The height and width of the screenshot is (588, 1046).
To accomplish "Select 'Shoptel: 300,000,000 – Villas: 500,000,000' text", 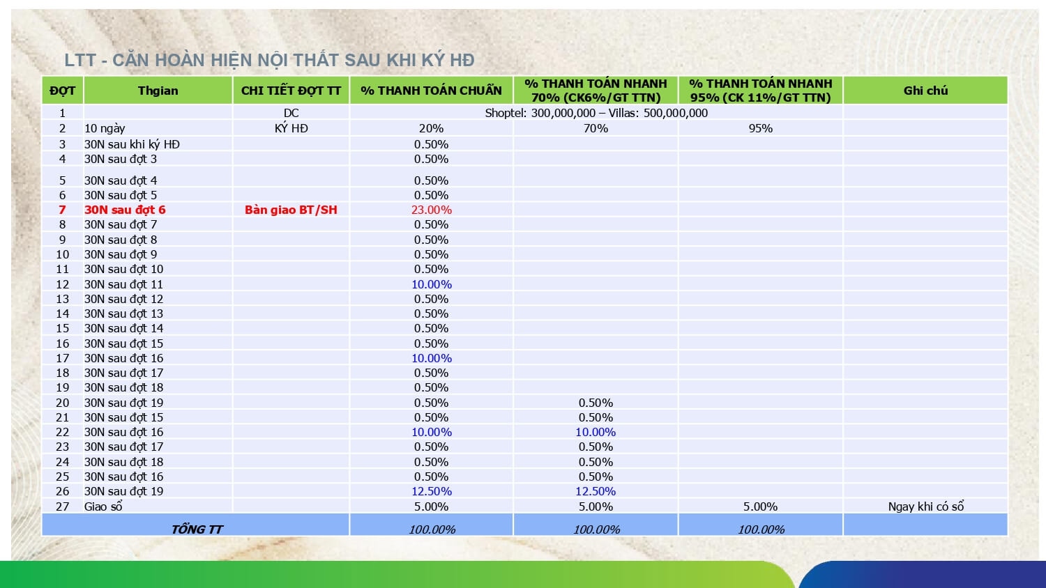I will [x=596, y=113].
